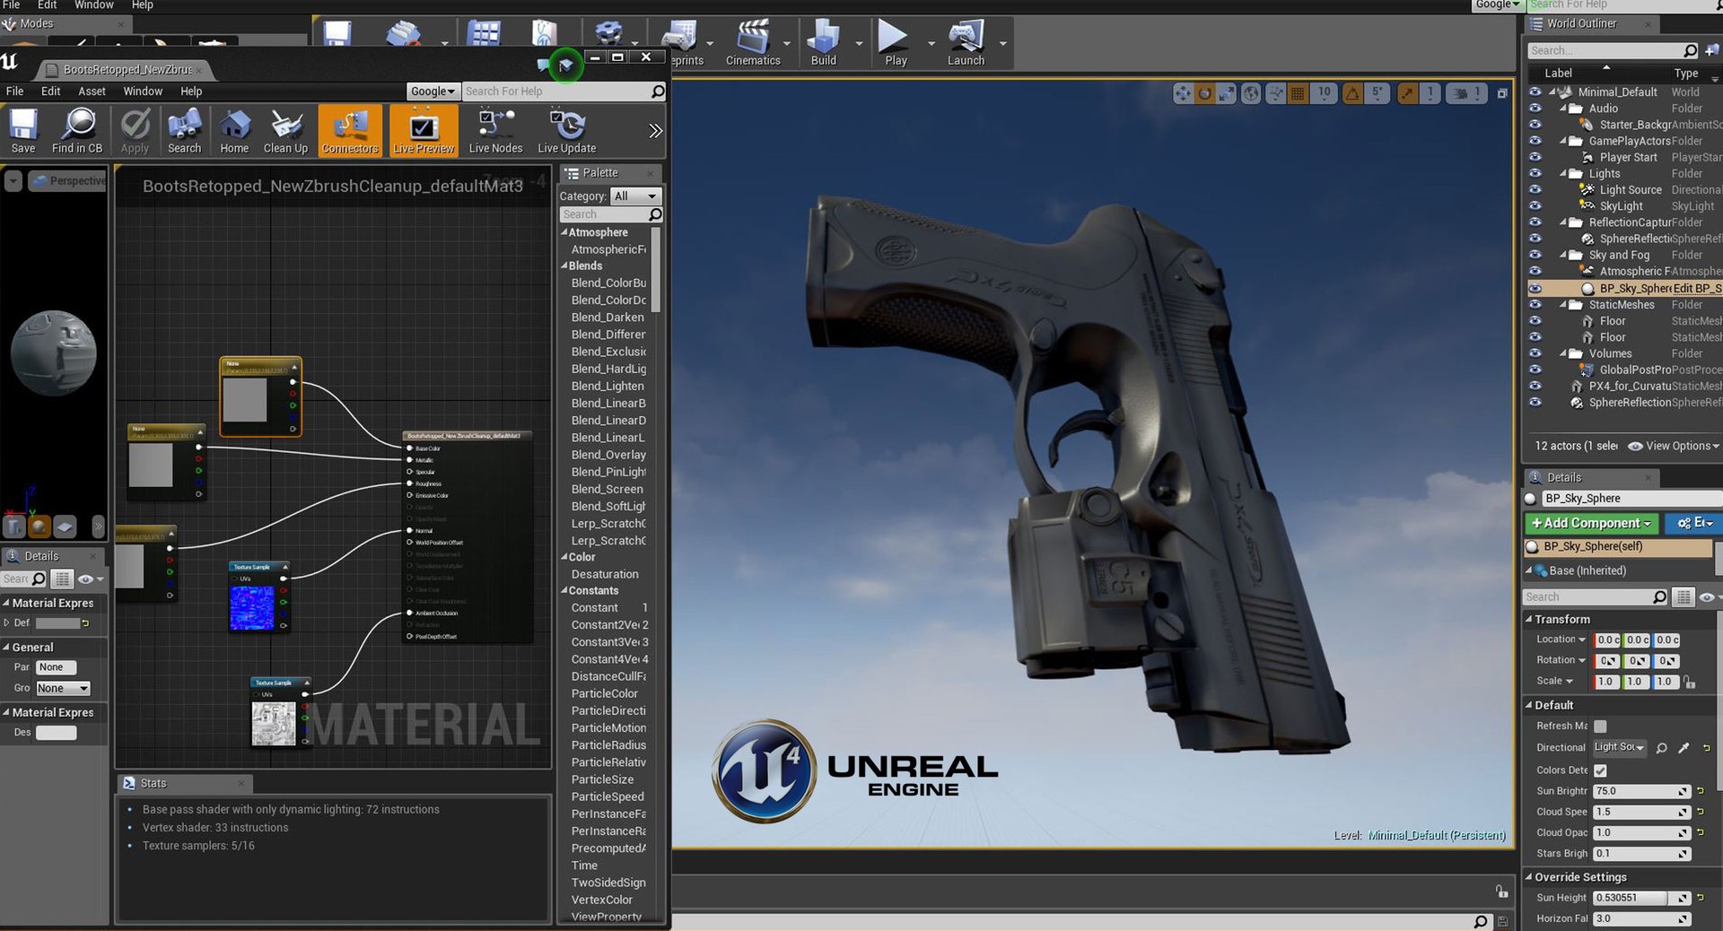Toggle Live Update in material toolbar
The width and height of the screenshot is (1723, 931).
[x=566, y=130]
